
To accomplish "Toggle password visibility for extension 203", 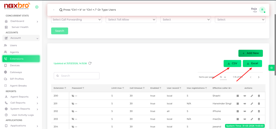I will [x=73, y=119].
